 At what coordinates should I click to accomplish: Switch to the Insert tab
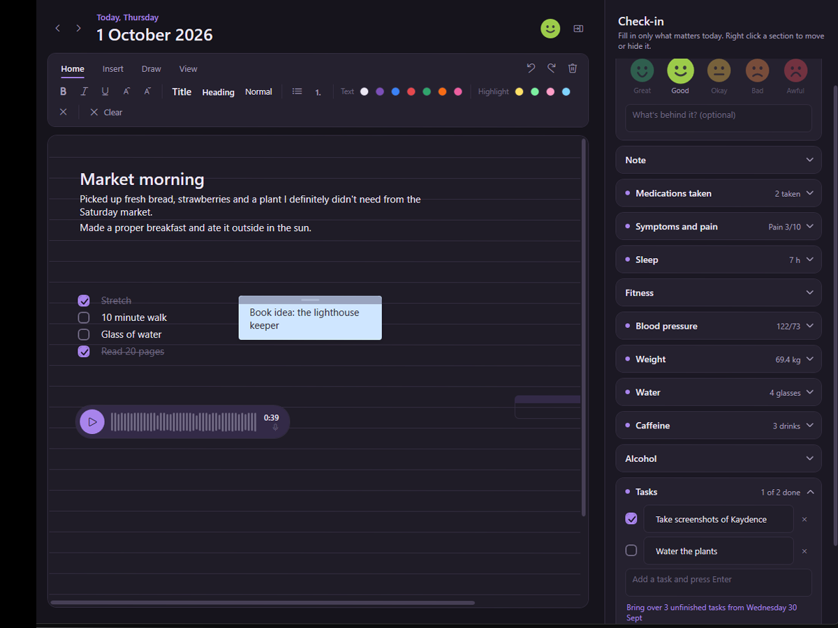pyautogui.click(x=113, y=69)
